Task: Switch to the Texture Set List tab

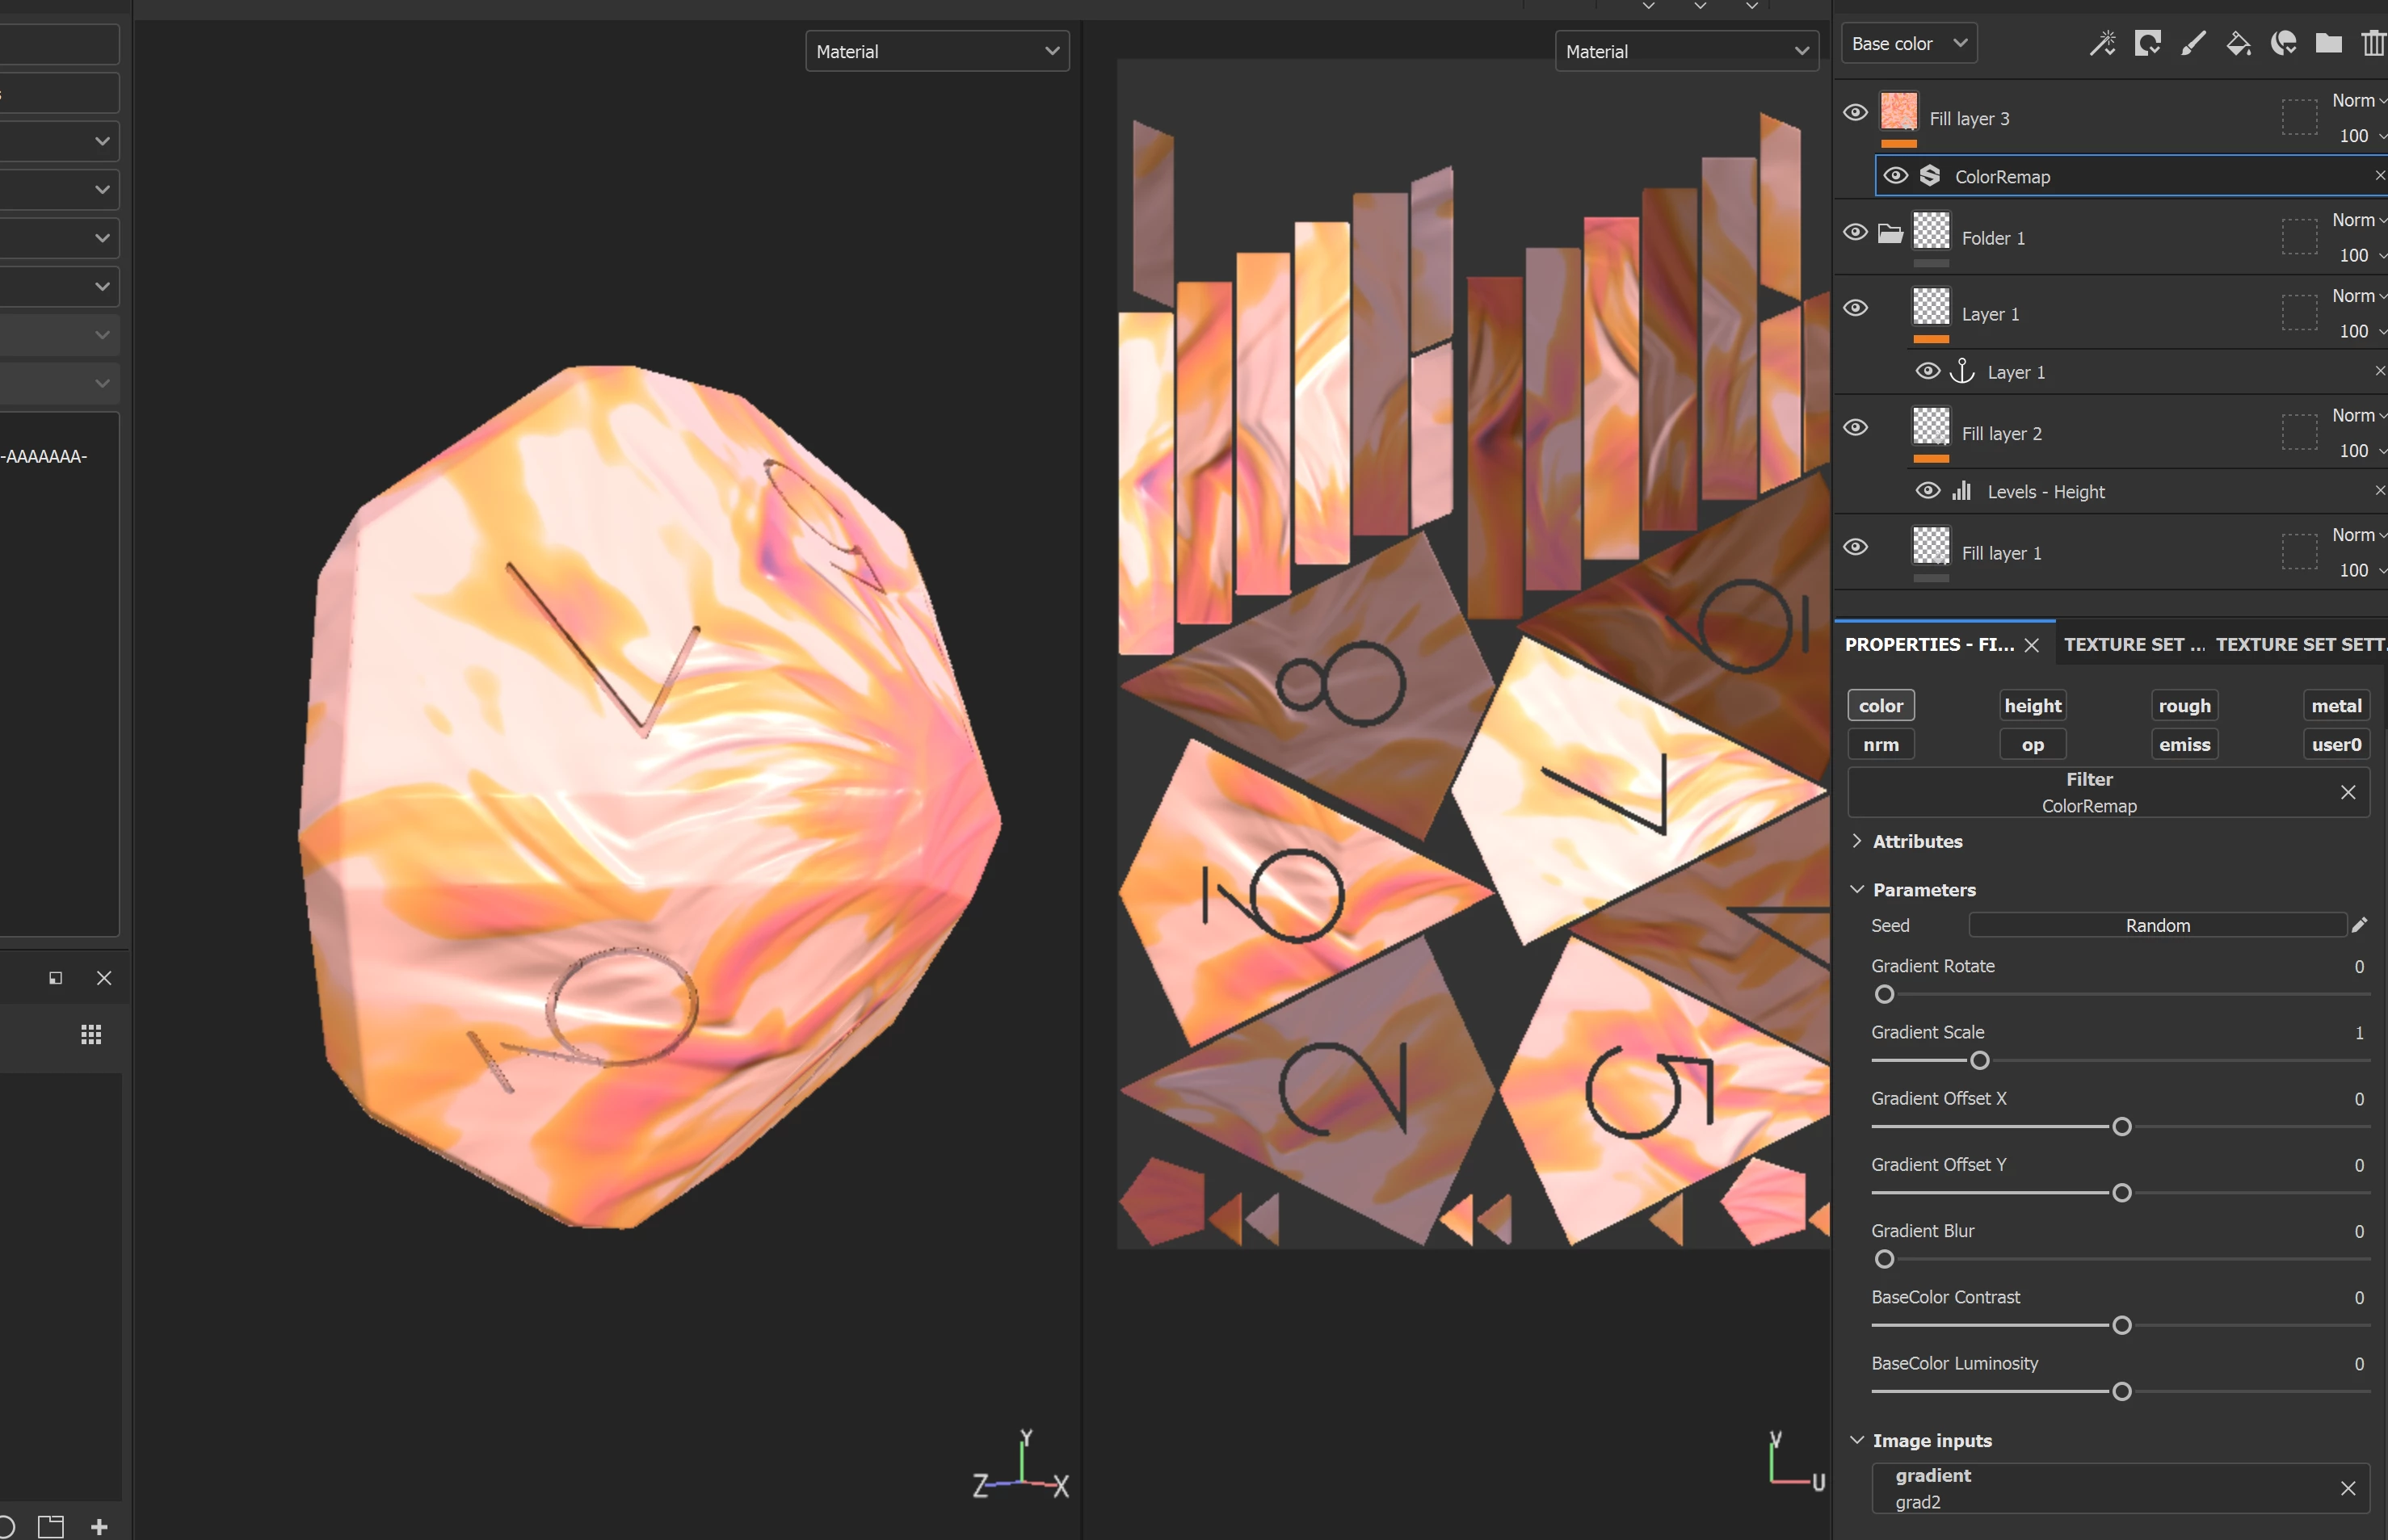Action: 2133,645
